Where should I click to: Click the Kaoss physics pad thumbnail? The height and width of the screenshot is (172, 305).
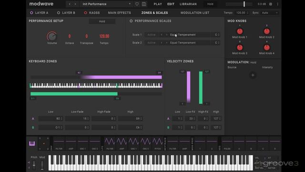tap(44, 143)
